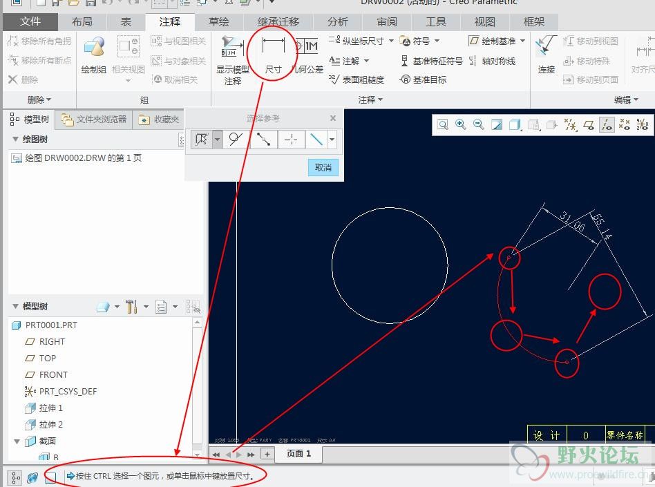Click the 基准特征符号 datum feature symbol tool
The width and height of the screenshot is (655, 487).
(x=431, y=61)
